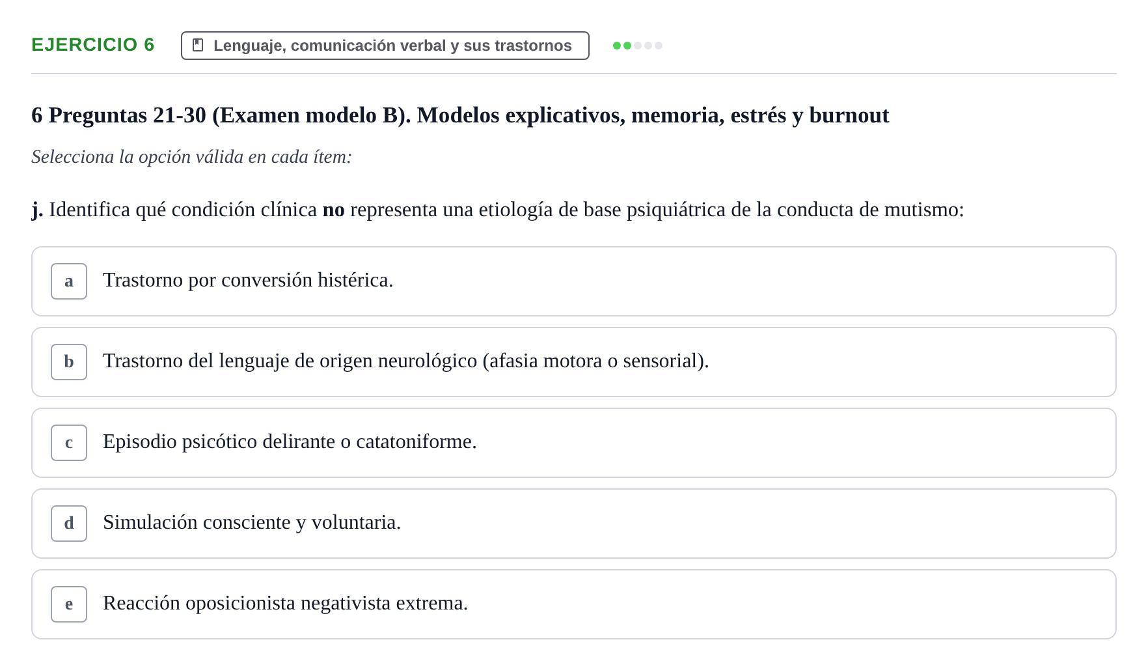Click the letter 'd' answer badge
This screenshot has width=1148, height=672.
tap(69, 524)
